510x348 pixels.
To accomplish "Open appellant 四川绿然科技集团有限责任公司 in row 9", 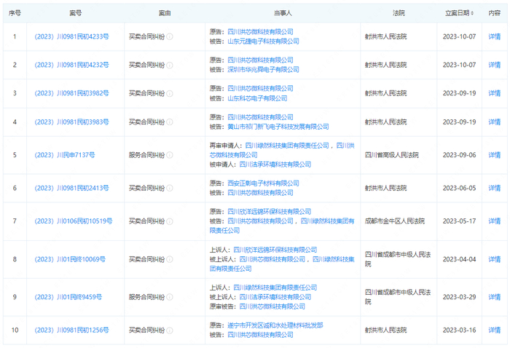I will click(275, 288).
